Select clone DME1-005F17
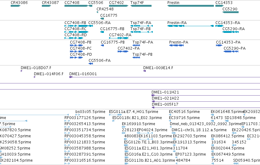The width and height of the screenshot is (260, 165). coord(206,107)
